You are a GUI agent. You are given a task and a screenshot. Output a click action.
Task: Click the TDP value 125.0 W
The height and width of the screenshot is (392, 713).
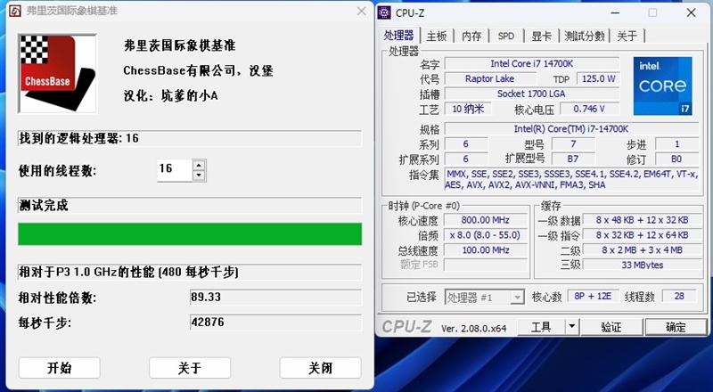point(598,78)
